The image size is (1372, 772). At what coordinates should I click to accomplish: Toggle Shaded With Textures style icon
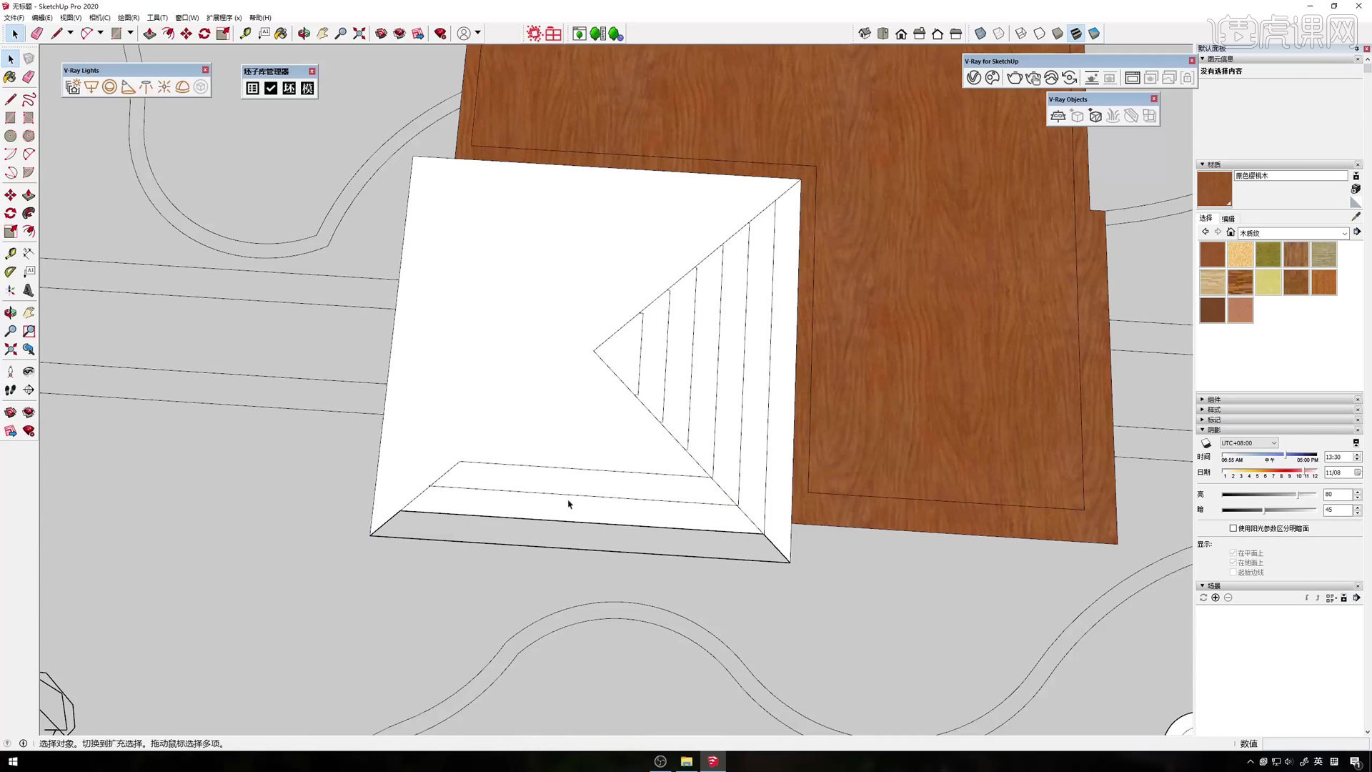coord(1075,34)
